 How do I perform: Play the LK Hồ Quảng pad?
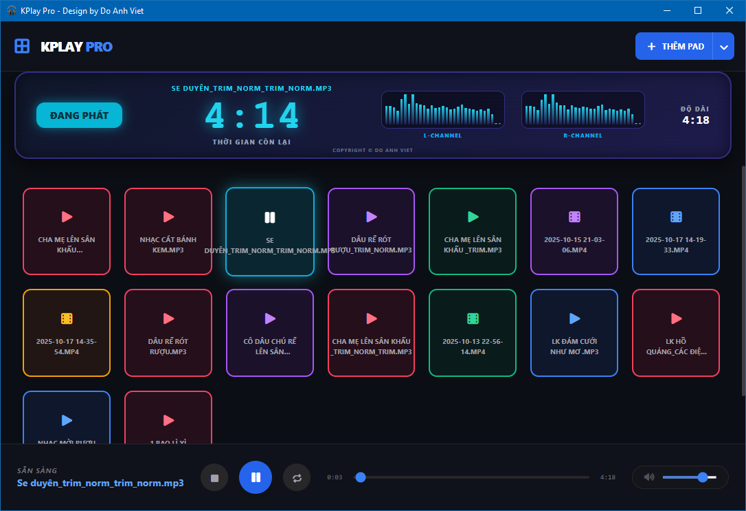[x=675, y=333]
